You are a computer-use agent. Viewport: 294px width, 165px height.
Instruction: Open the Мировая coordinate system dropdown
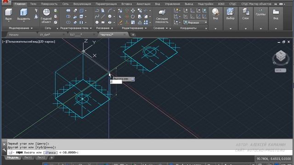pyautogui.click(x=195, y=22)
